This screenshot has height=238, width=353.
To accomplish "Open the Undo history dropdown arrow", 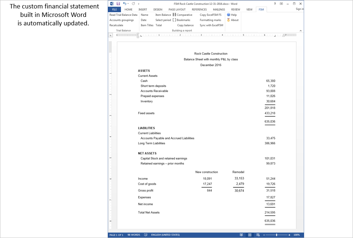I will (x=128, y=4).
